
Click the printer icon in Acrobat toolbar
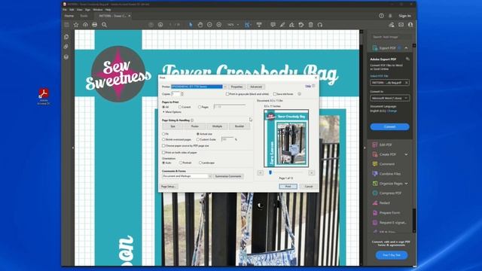point(95,25)
